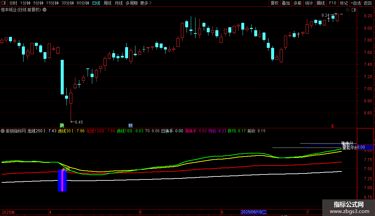Click the 虎线18II indicator value
The width and height of the screenshot is (375, 216).
coord(130,131)
